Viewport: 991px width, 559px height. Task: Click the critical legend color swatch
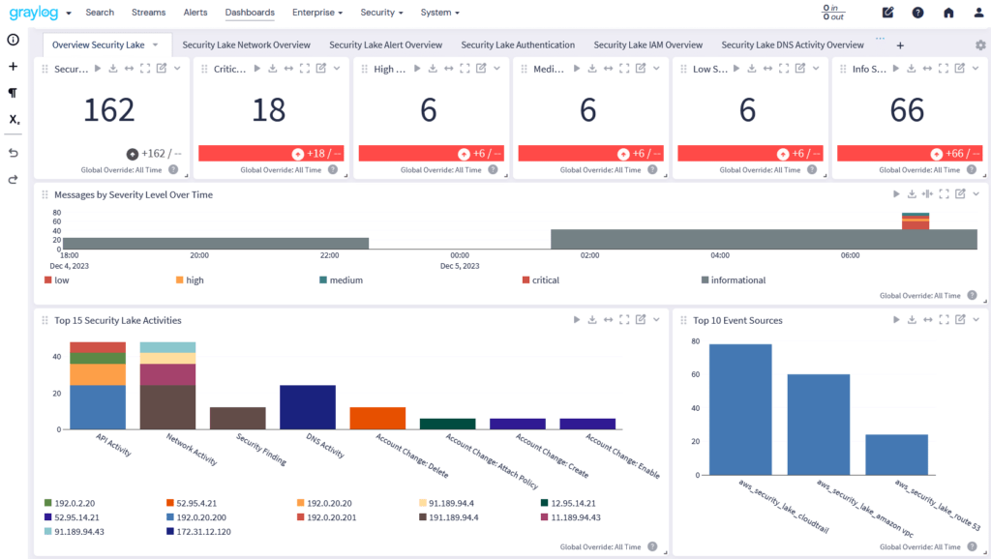coord(526,280)
